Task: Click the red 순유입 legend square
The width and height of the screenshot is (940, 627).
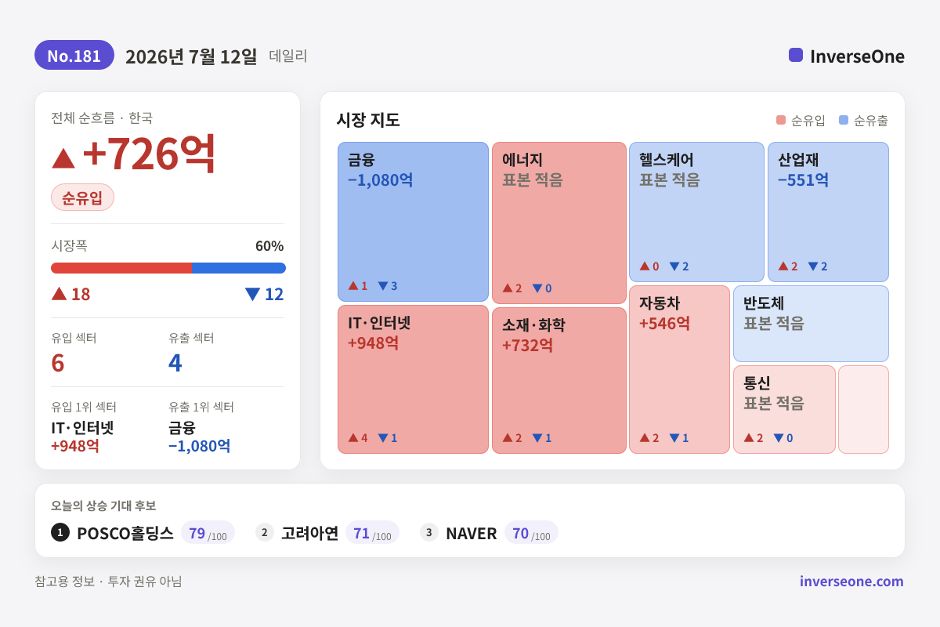Action: [781, 120]
